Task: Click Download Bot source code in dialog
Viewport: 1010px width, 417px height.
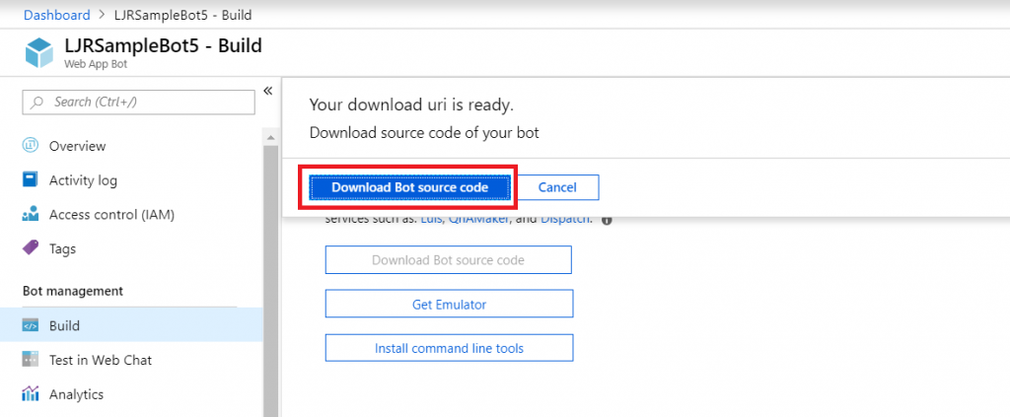Action: click(x=409, y=187)
